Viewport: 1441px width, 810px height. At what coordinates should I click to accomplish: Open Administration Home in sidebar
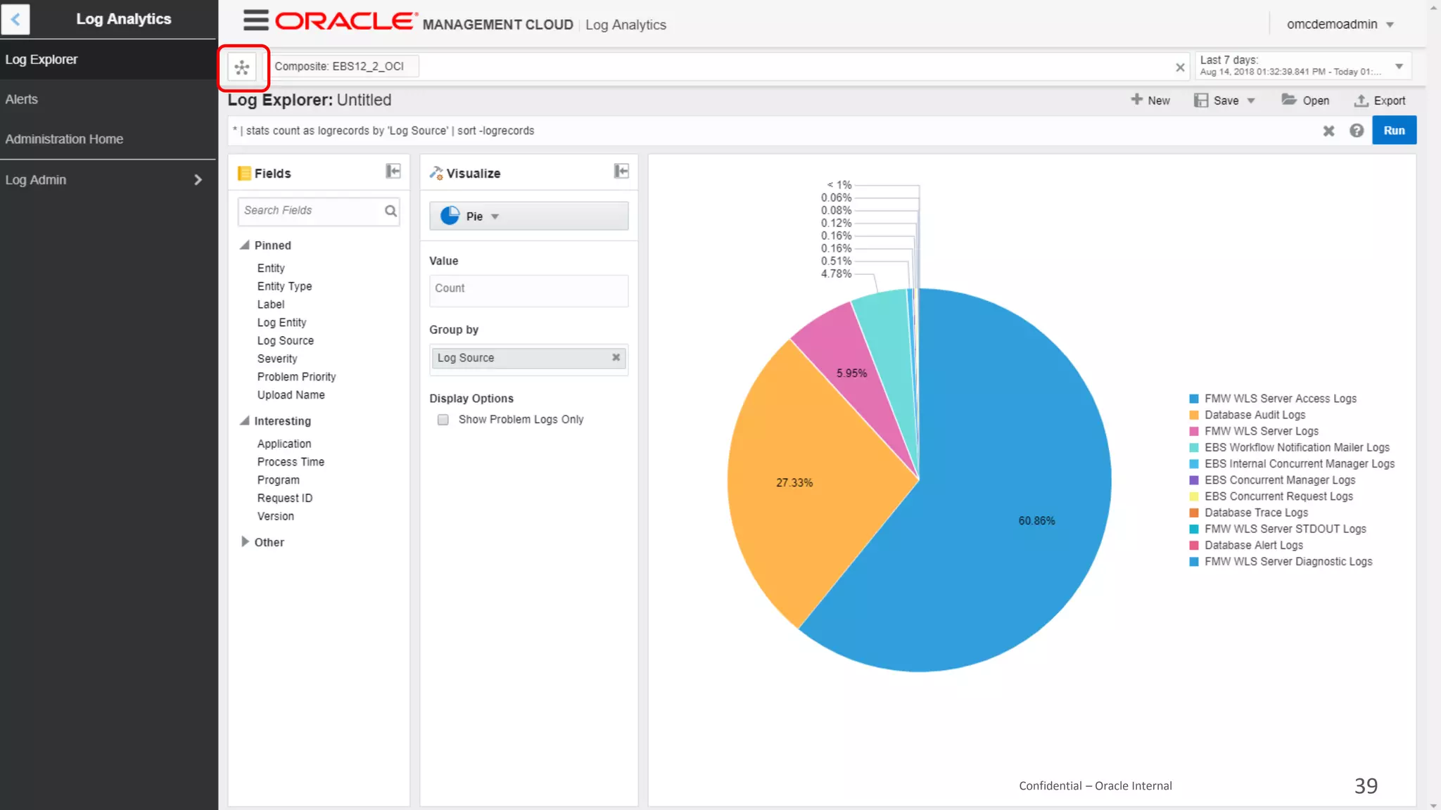coord(108,139)
